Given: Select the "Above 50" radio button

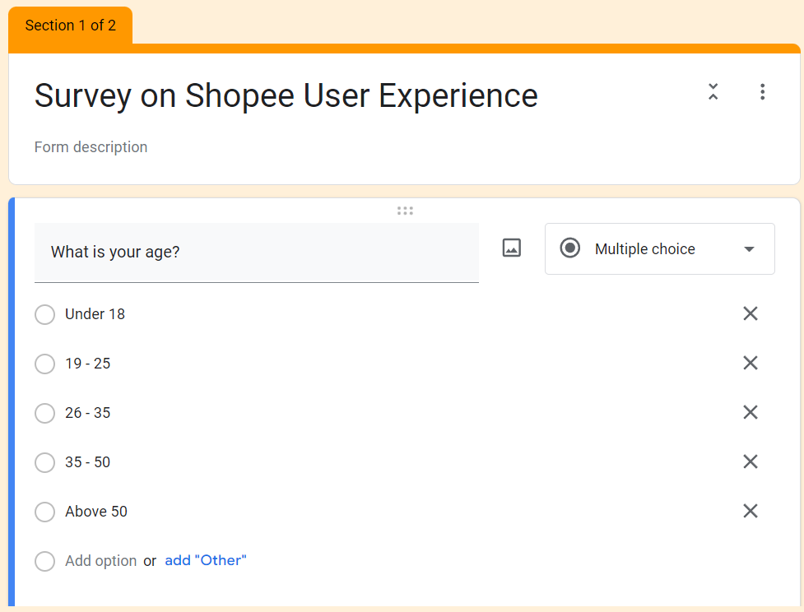Looking at the screenshot, I should (44, 512).
